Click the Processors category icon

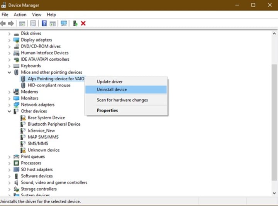pyautogui.click(x=16, y=163)
